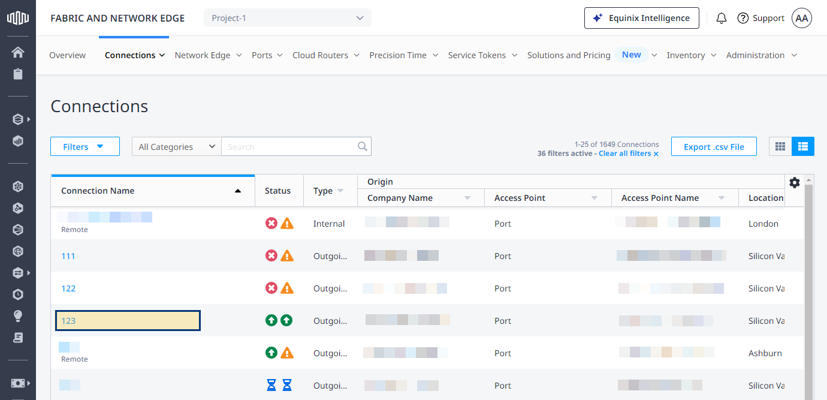
Task: Open the Network Edge menu
Action: point(208,55)
